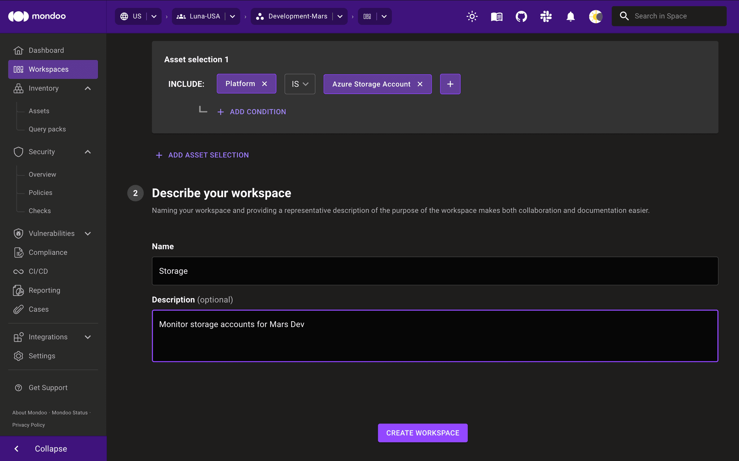Viewport: 739px width, 461px height.
Task: Open GitHub icon in header
Action: [521, 16]
